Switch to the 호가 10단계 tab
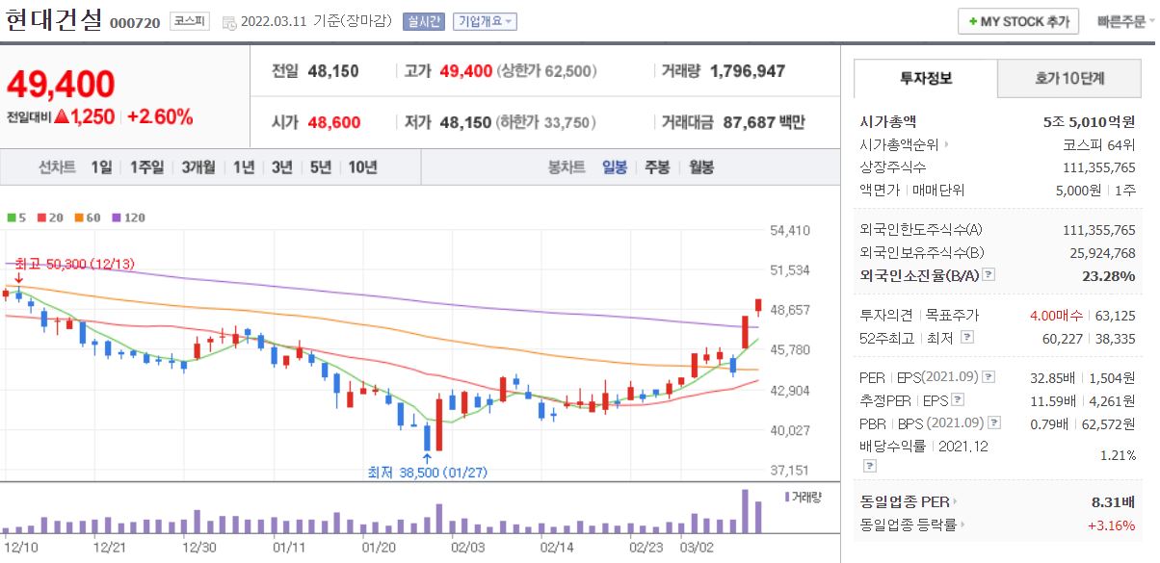The image size is (1160, 563). pos(1069,75)
